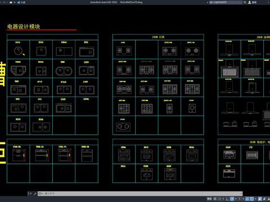Click the Share button in title bar

tap(21, 2)
